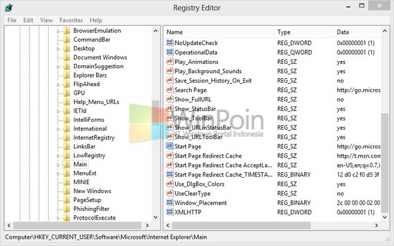This screenshot has width=394, height=246.
Task: Select the InternetRegistry key
Action: [x=94, y=138]
